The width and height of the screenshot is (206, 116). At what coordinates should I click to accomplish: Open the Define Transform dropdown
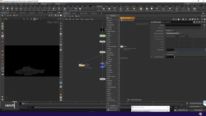174,34
